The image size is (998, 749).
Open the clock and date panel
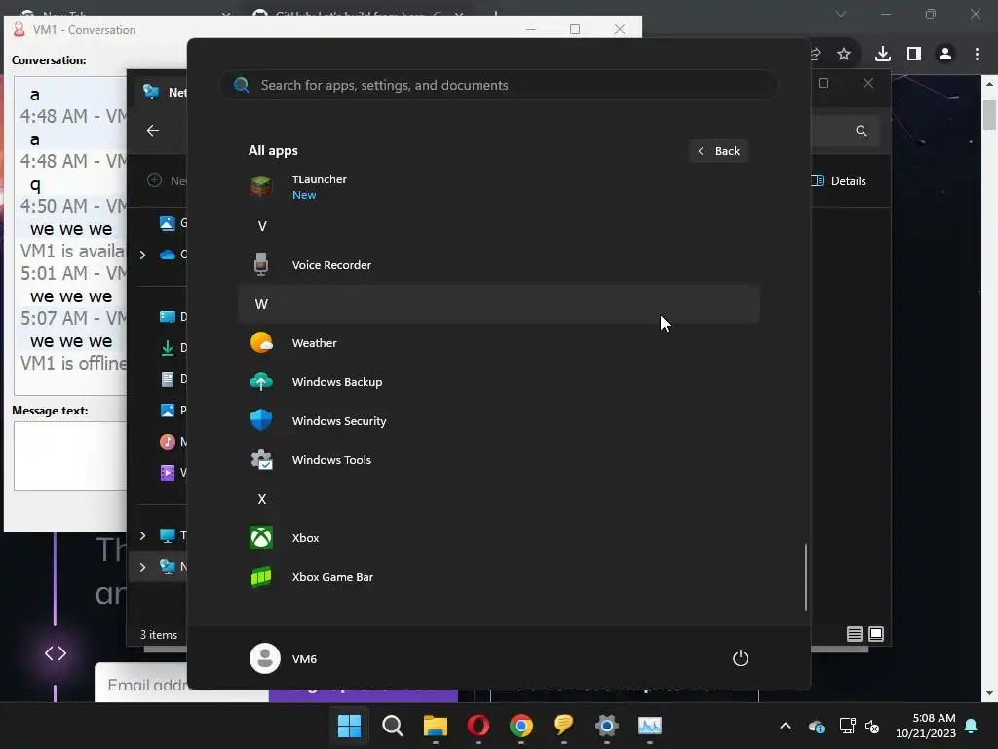click(x=926, y=726)
